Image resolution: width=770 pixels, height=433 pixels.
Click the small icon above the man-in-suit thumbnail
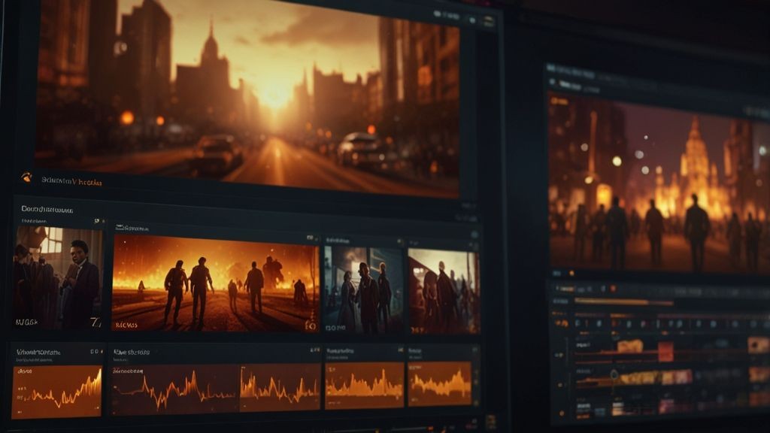(97, 222)
